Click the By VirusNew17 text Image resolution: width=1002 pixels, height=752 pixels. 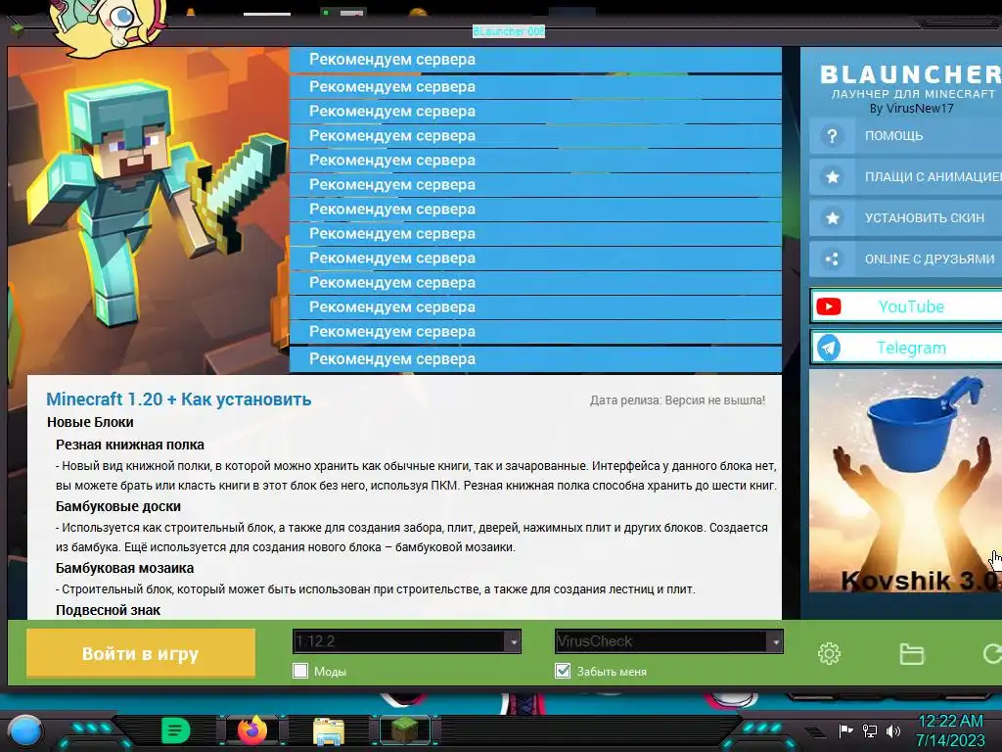[x=911, y=109]
